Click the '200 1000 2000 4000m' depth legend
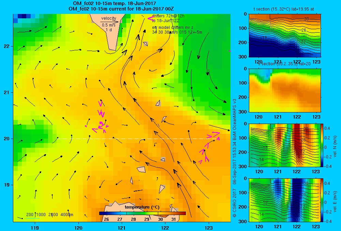 point(49,215)
